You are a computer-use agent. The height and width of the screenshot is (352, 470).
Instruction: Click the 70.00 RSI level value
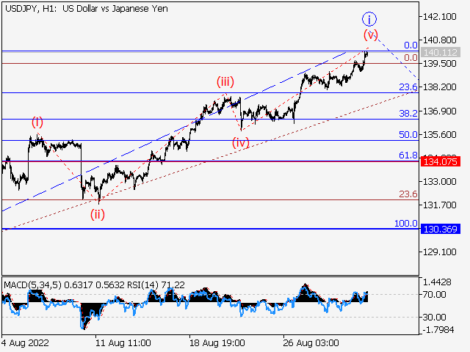(434, 295)
